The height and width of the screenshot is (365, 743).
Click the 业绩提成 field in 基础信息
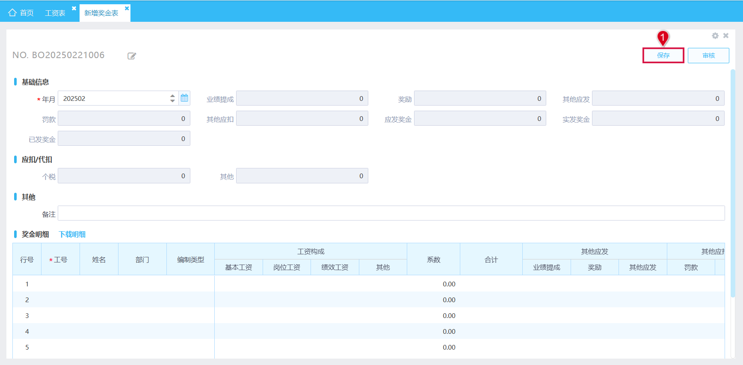302,98
